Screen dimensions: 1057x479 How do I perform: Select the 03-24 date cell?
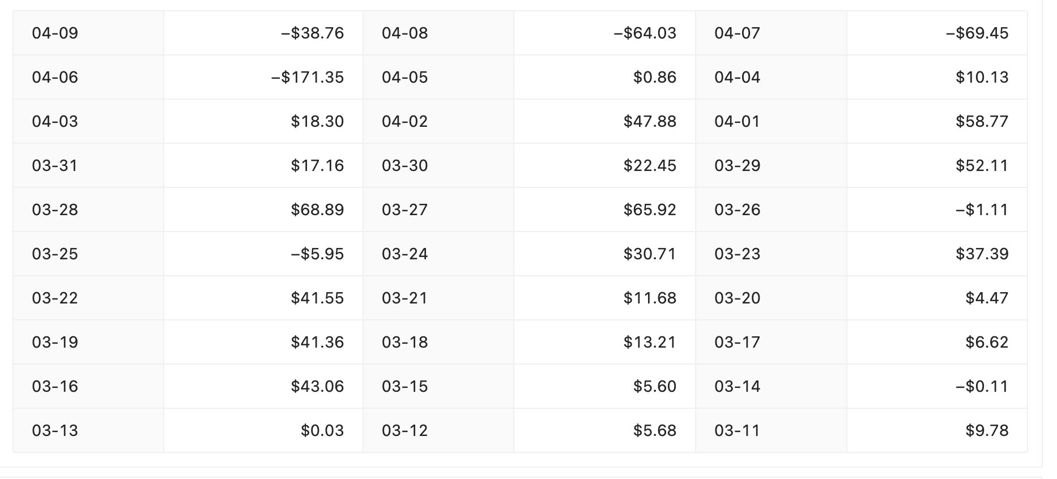438,254
